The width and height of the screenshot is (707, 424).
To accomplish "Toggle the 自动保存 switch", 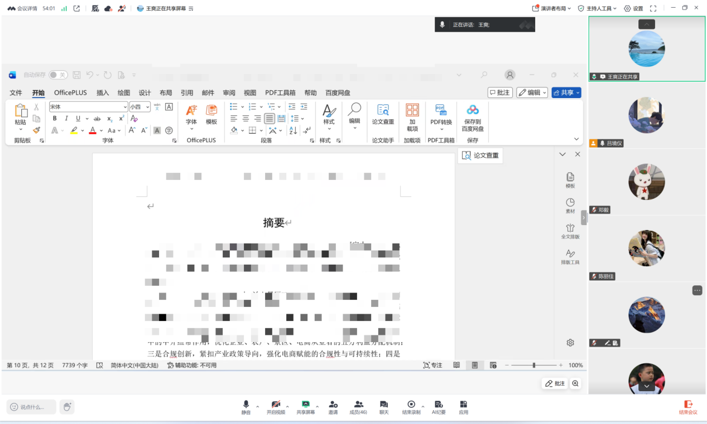I will pyautogui.click(x=57, y=75).
